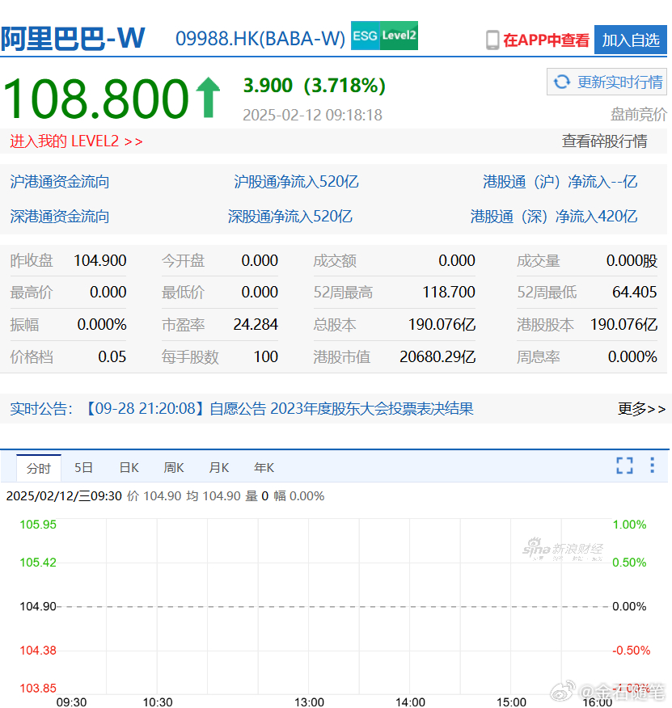Click 深股通净流入520亿 link
The image size is (672, 708).
pos(290,217)
